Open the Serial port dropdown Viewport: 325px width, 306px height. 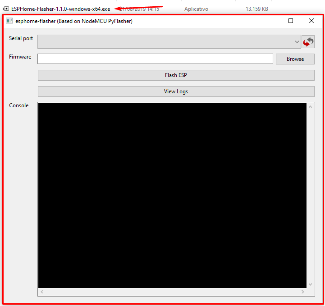click(x=169, y=41)
